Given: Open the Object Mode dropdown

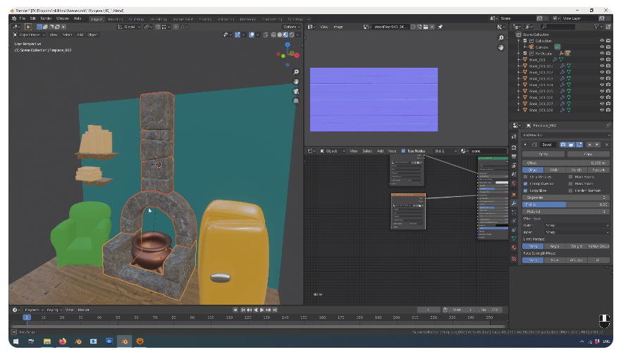Looking at the screenshot, I should tap(30, 35).
